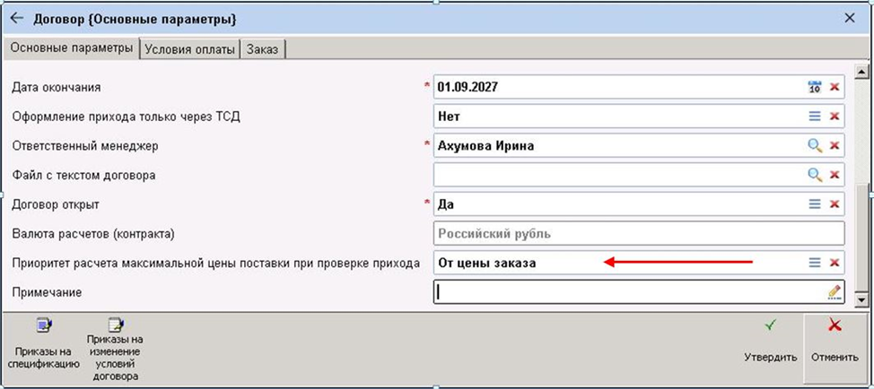Open calendar picker for Дата окончания
874x389 pixels.
pos(815,88)
